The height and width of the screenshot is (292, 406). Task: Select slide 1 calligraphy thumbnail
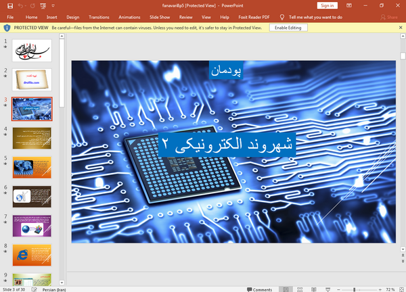[32, 51]
